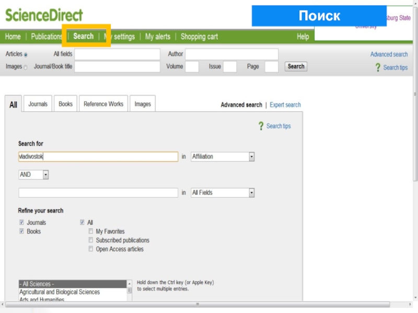The height and width of the screenshot is (313, 418).
Task: Switch to the Journals tab
Action: point(38,104)
